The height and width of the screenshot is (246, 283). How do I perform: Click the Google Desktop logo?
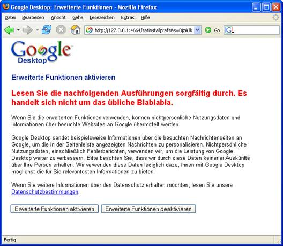[x=41, y=52]
